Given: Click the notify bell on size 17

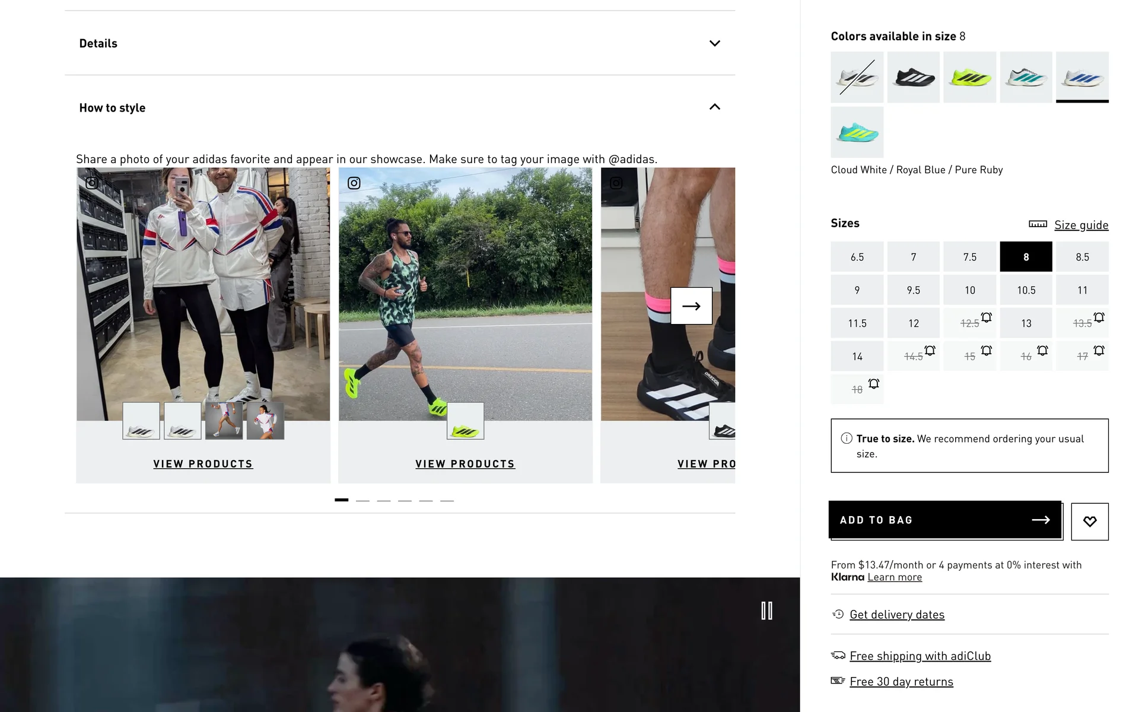Looking at the screenshot, I should pos(1099,351).
